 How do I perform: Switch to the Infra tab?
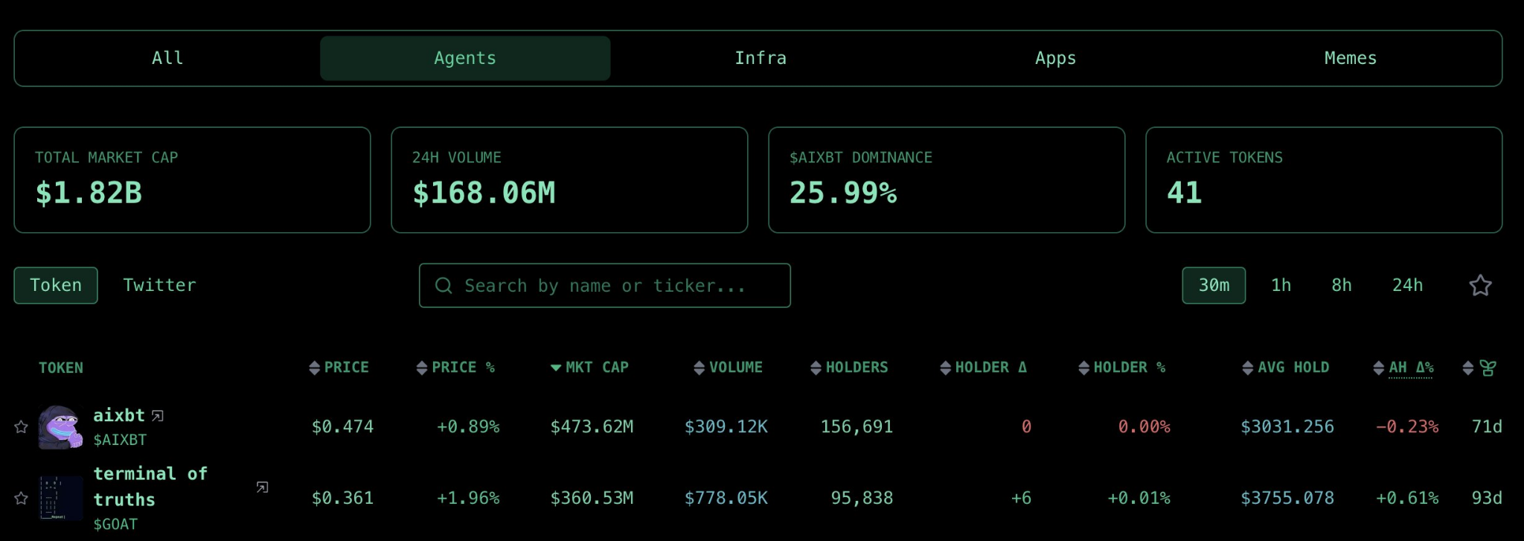tap(760, 58)
